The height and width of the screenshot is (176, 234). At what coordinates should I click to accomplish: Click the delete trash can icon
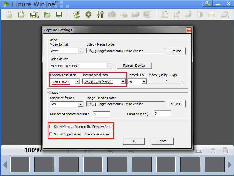pyautogui.click(x=213, y=150)
